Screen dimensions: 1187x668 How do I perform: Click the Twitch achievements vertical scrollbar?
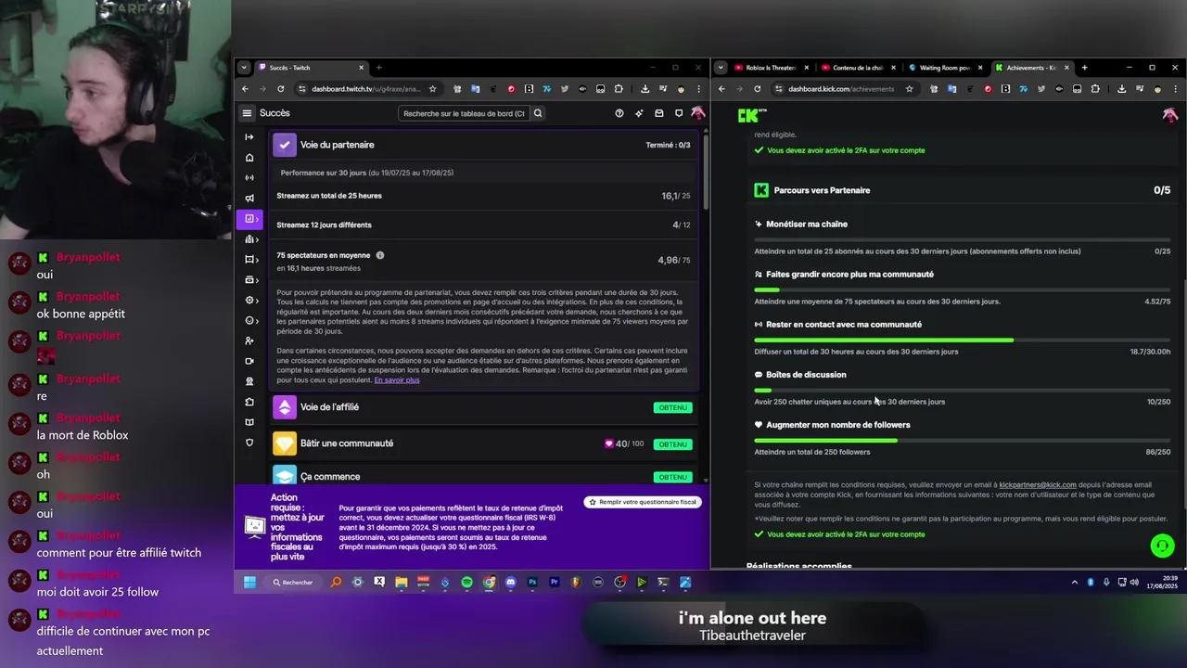pos(704,172)
